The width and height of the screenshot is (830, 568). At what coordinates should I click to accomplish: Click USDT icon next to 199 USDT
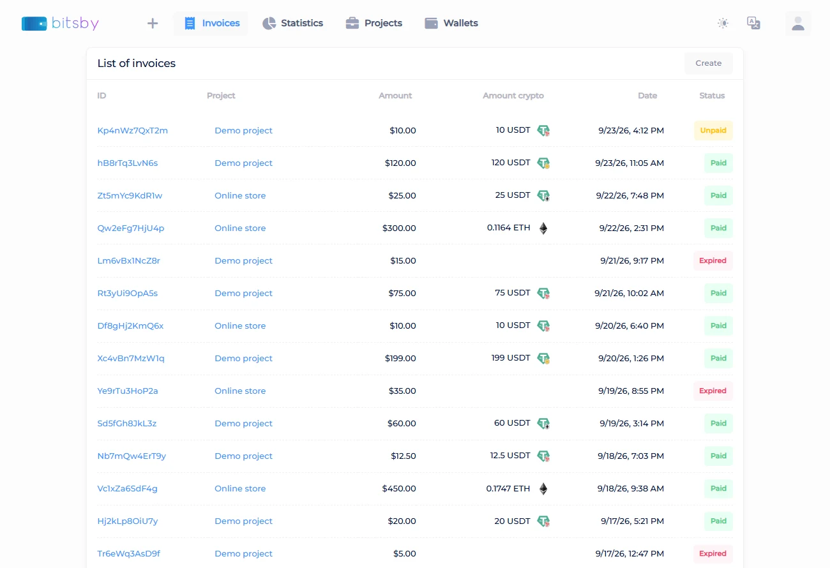click(x=543, y=359)
